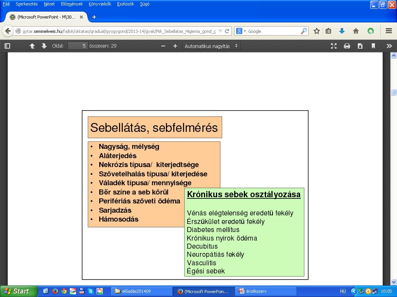Image resolution: width=397 pixels, height=297 pixels.
Task: Click the address bar URL
Action: pos(119,31)
